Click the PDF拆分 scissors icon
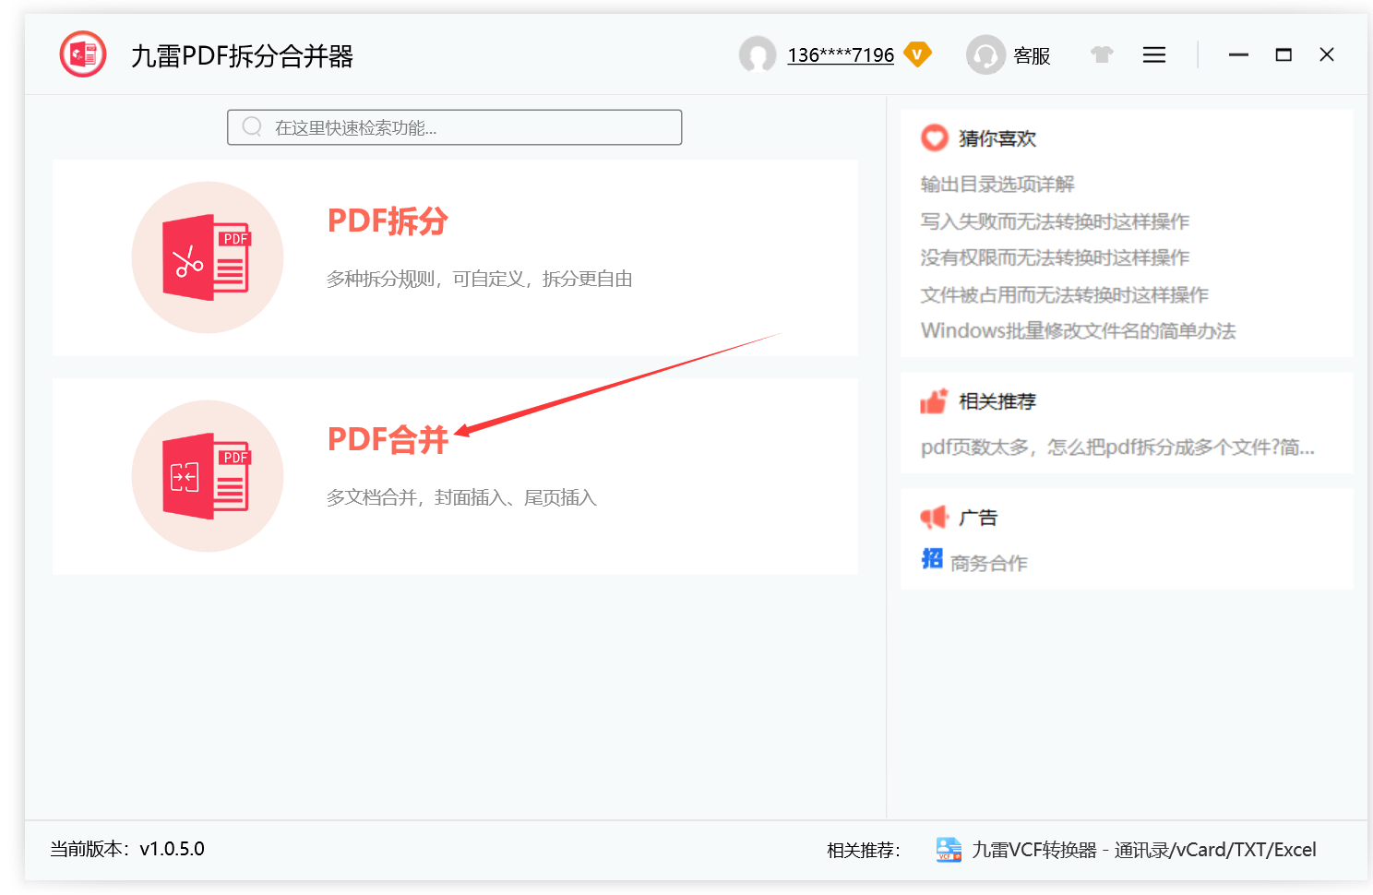This screenshot has width=1373, height=895. (208, 257)
